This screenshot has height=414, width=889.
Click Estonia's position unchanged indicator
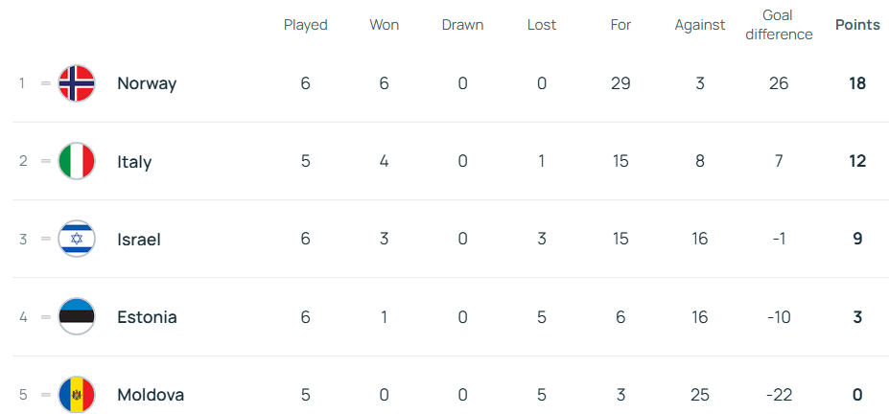(x=45, y=316)
